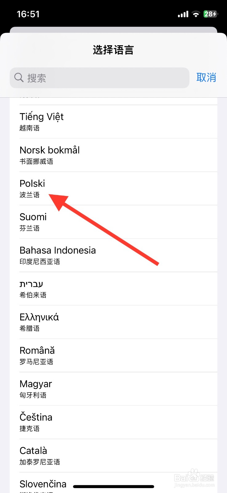Cancel language selection with 取消
Image resolution: width=227 pixels, height=493 pixels.
coord(206,78)
